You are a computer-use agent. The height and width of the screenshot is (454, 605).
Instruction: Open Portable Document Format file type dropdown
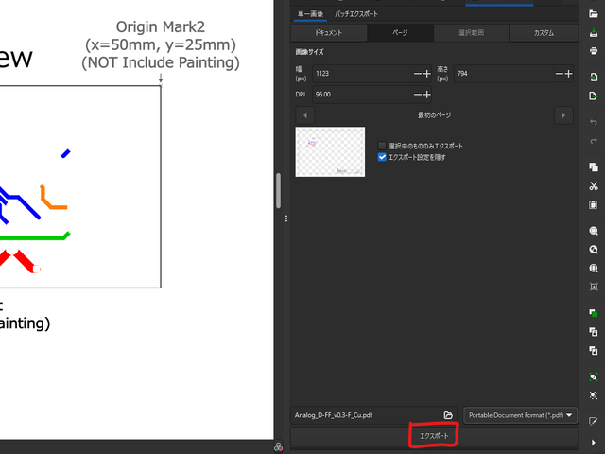click(521, 415)
